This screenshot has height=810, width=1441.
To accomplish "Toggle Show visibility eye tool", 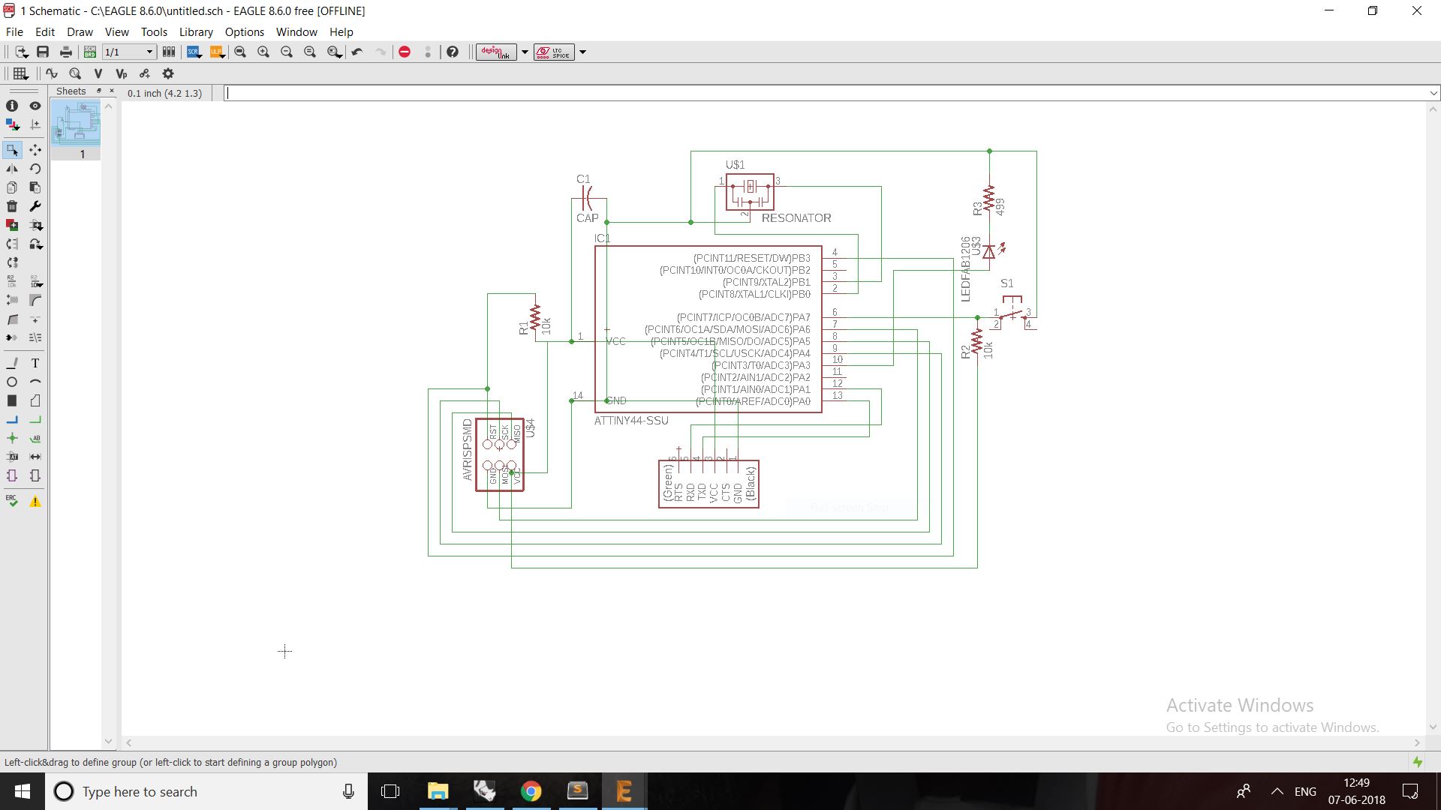I will [x=35, y=106].
